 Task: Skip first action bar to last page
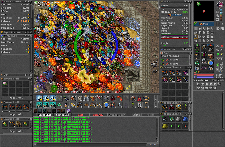click(156, 100)
